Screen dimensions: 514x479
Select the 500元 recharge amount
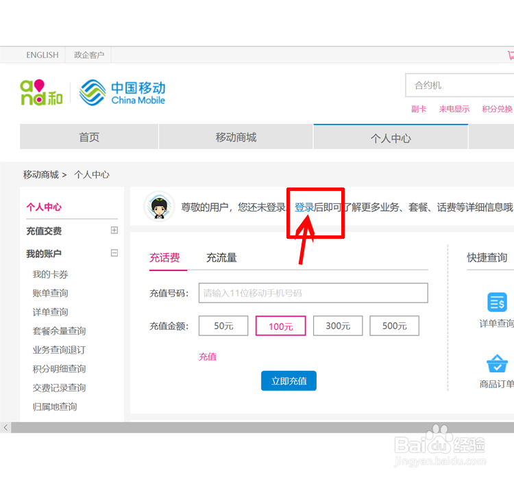coord(394,326)
